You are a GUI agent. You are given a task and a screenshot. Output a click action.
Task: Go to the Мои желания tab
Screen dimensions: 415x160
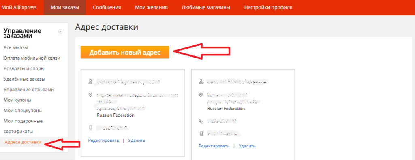(151, 7)
